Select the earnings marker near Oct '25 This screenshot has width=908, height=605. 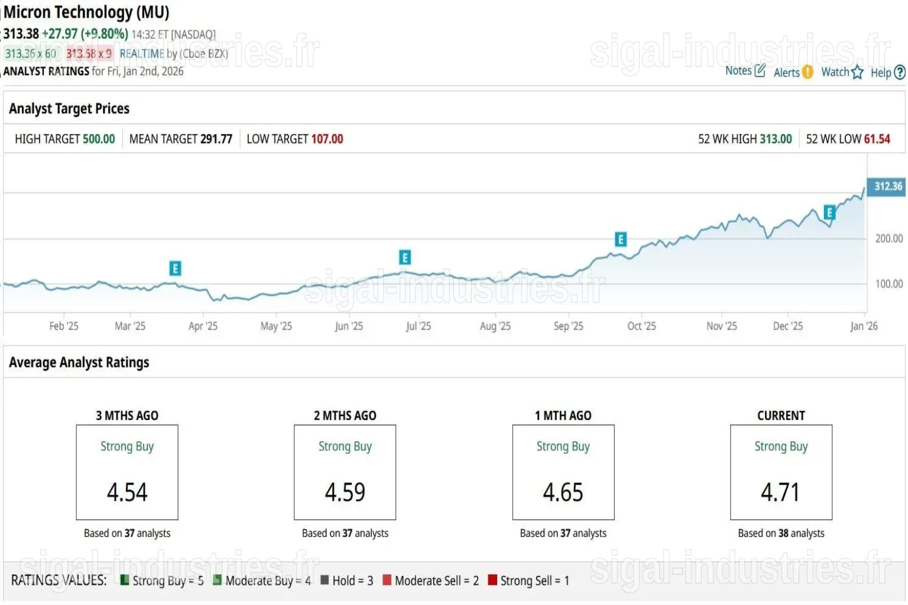click(x=620, y=239)
